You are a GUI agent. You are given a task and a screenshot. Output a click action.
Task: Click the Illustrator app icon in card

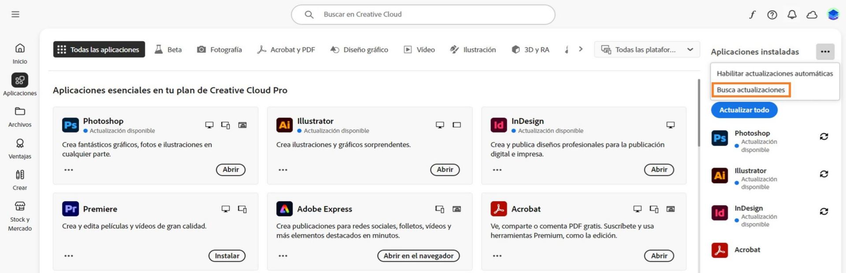[285, 125]
